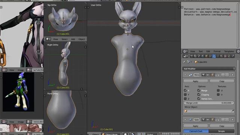Open the Add Modifier dropdown
This screenshot has width=240, height=135.
(x=208, y=69)
